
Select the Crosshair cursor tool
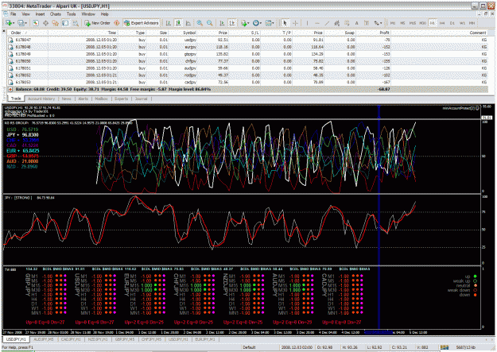pos(295,23)
